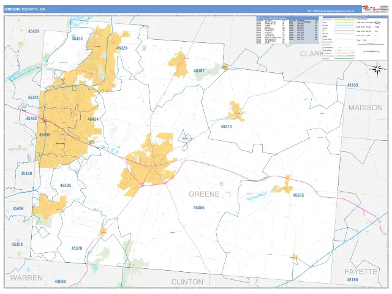Select the 45068 ZIP code label
The image size is (392, 294).
tap(60, 282)
